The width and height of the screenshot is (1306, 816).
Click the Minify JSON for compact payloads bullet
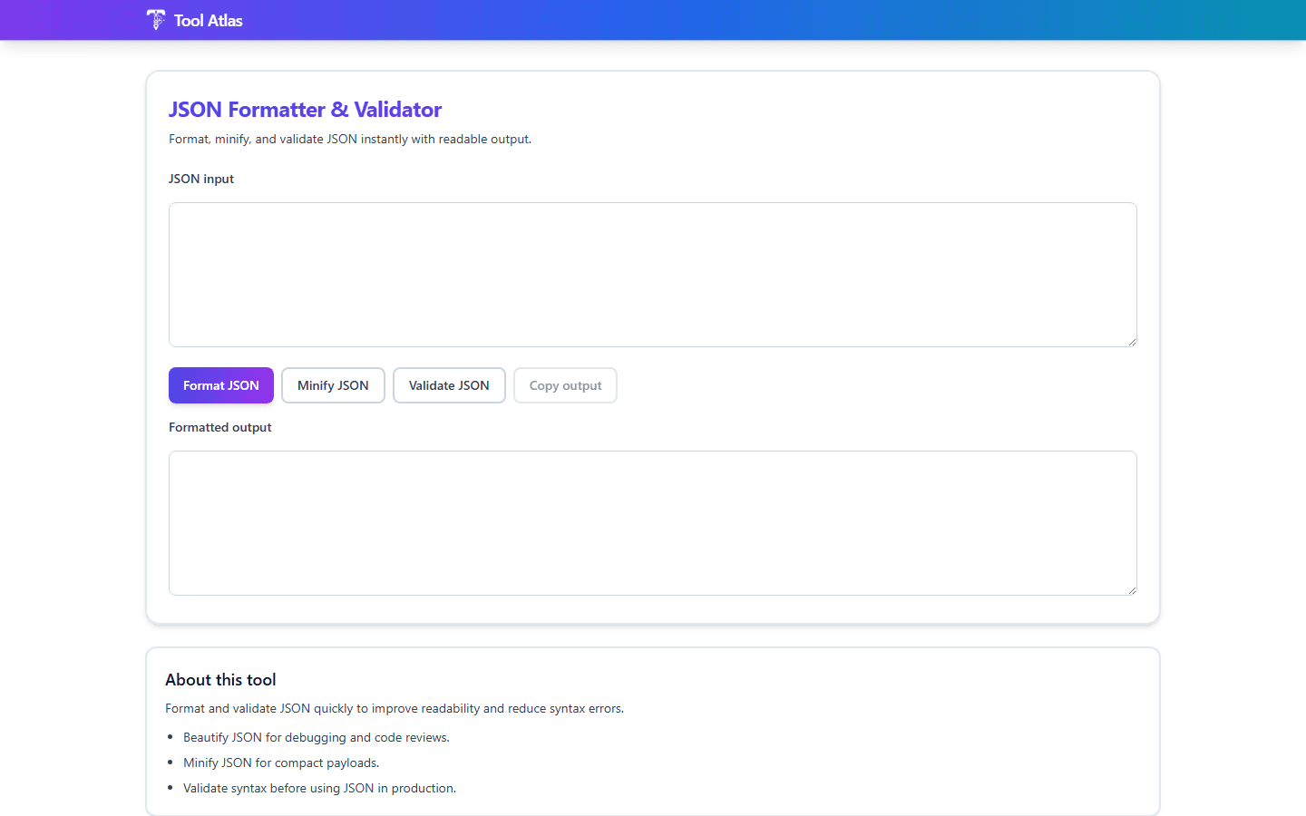[x=281, y=763]
